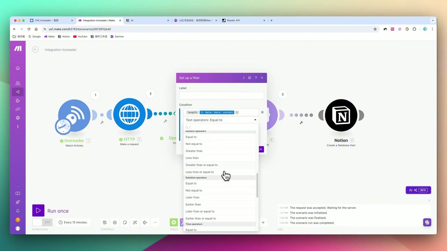Click the Notion module icon
This screenshot has width=447, height=251.
click(341, 116)
